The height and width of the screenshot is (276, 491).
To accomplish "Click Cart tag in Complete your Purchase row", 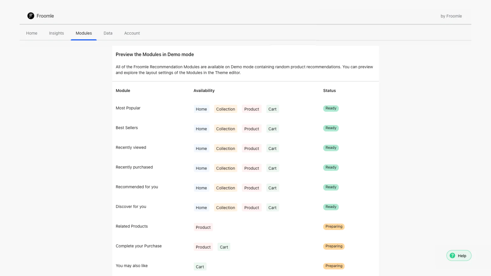I will pyautogui.click(x=224, y=247).
